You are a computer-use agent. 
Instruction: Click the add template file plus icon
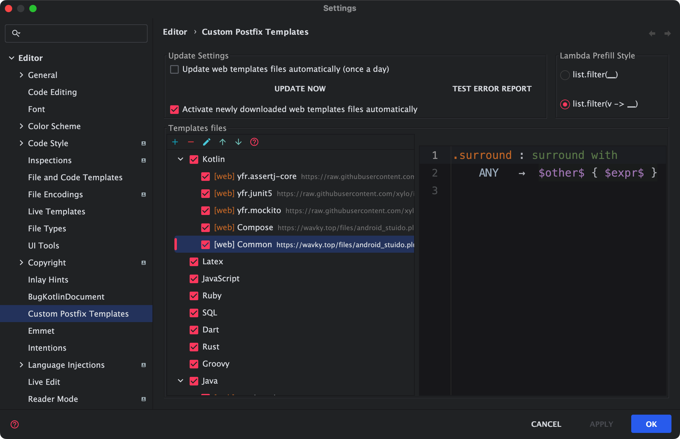175,142
